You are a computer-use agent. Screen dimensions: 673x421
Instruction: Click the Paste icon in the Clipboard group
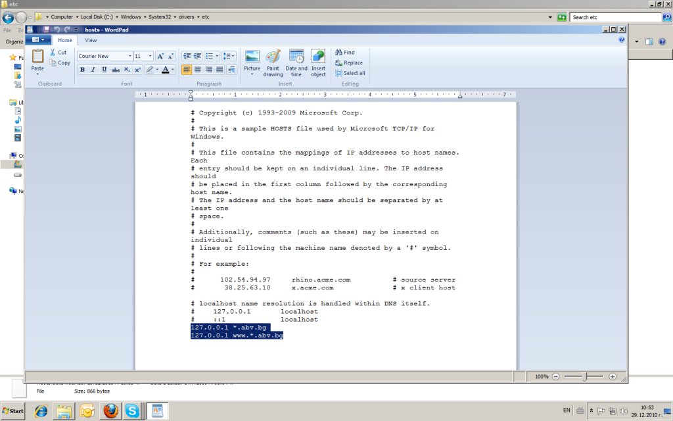point(37,57)
